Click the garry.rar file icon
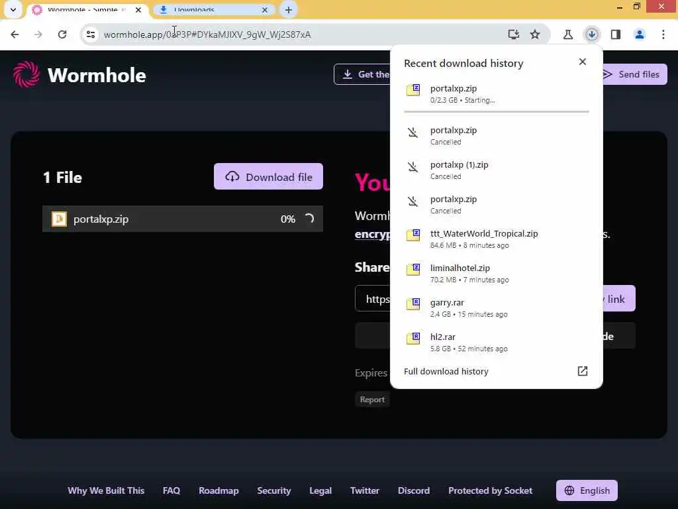 click(x=413, y=304)
